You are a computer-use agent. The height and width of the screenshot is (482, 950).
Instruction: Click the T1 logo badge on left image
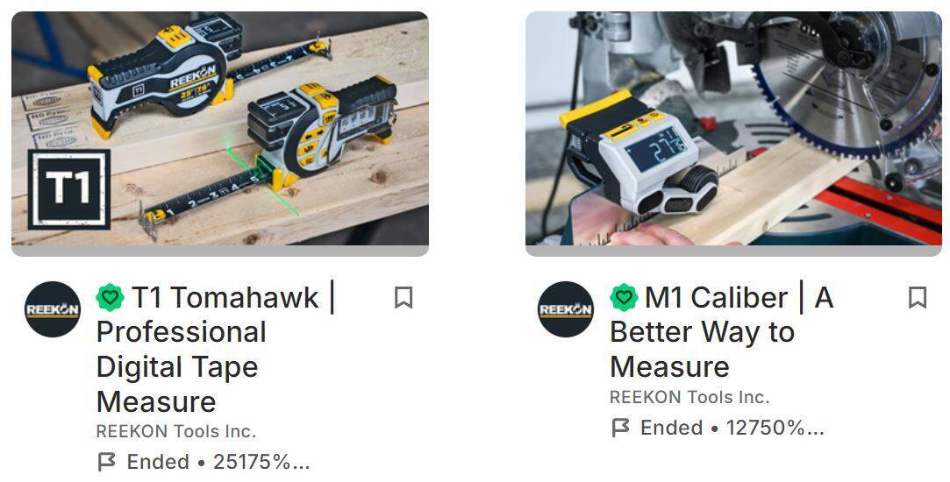(x=69, y=189)
